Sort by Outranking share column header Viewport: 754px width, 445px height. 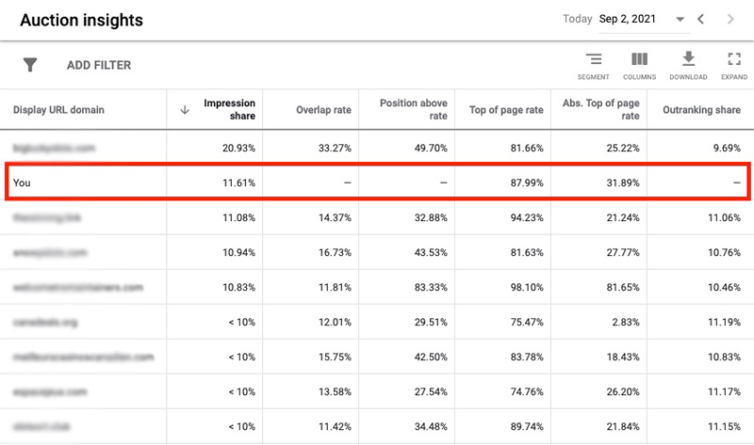(701, 110)
